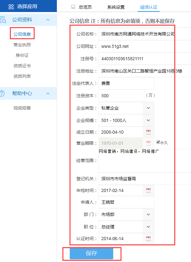
Task: Open 公司信息 in the sidebar
Action: [x=22, y=34]
